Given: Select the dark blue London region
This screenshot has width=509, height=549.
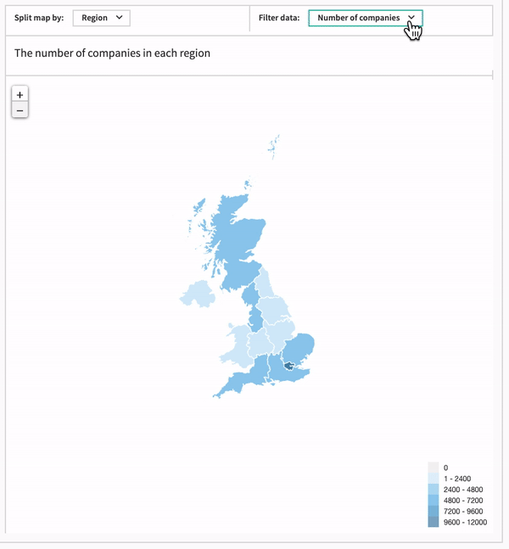Looking at the screenshot, I should click(289, 367).
